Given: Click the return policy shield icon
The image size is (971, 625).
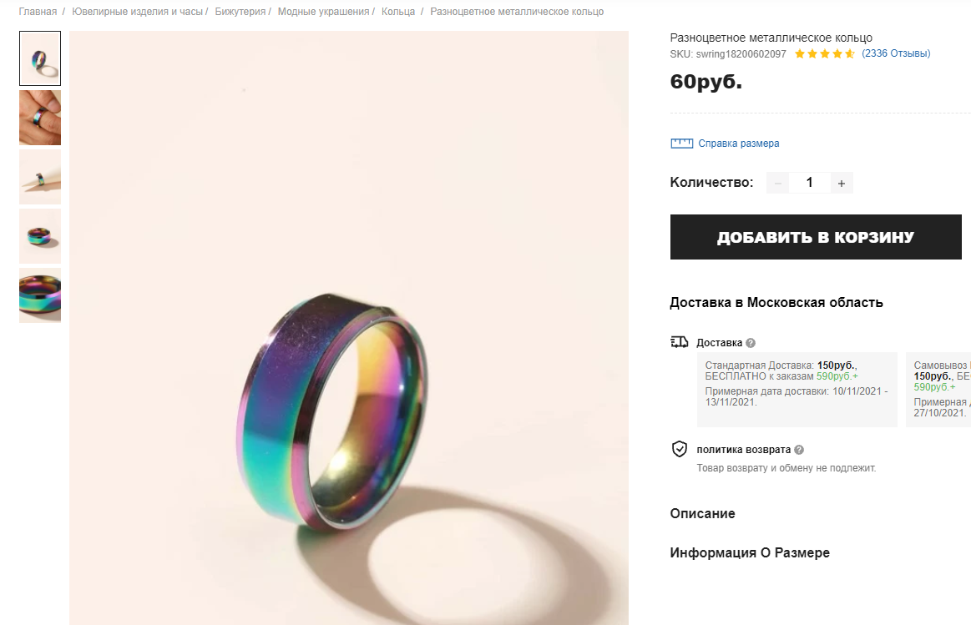Looking at the screenshot, I should click(x=680, y=449).
